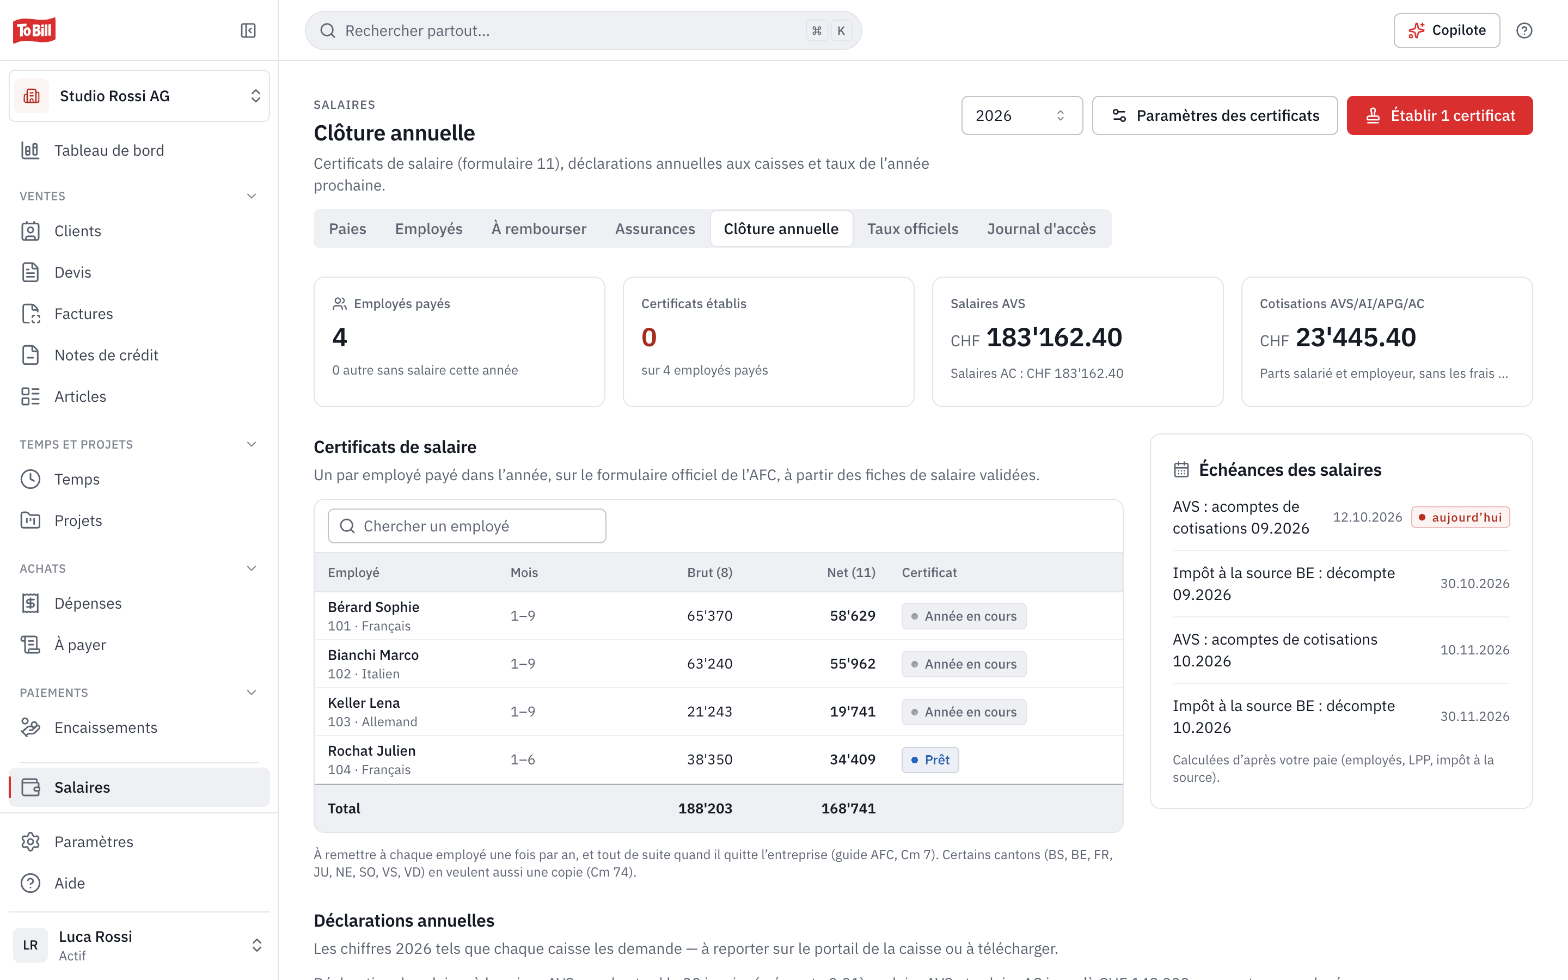Open the help question-mark icon top right

[1524, 30]
